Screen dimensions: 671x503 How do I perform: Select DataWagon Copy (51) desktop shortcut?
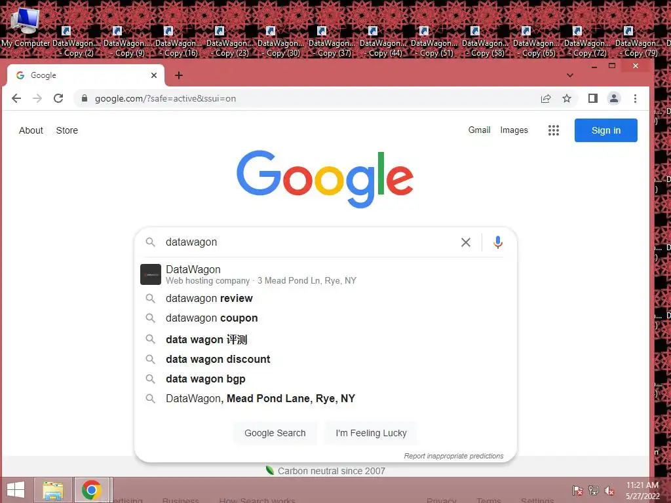point(434,42)
